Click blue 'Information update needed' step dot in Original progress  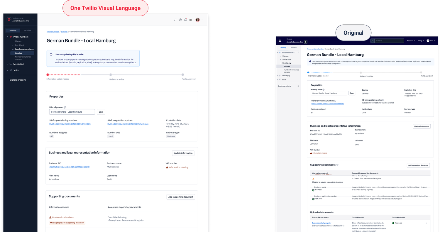point(308,72)
